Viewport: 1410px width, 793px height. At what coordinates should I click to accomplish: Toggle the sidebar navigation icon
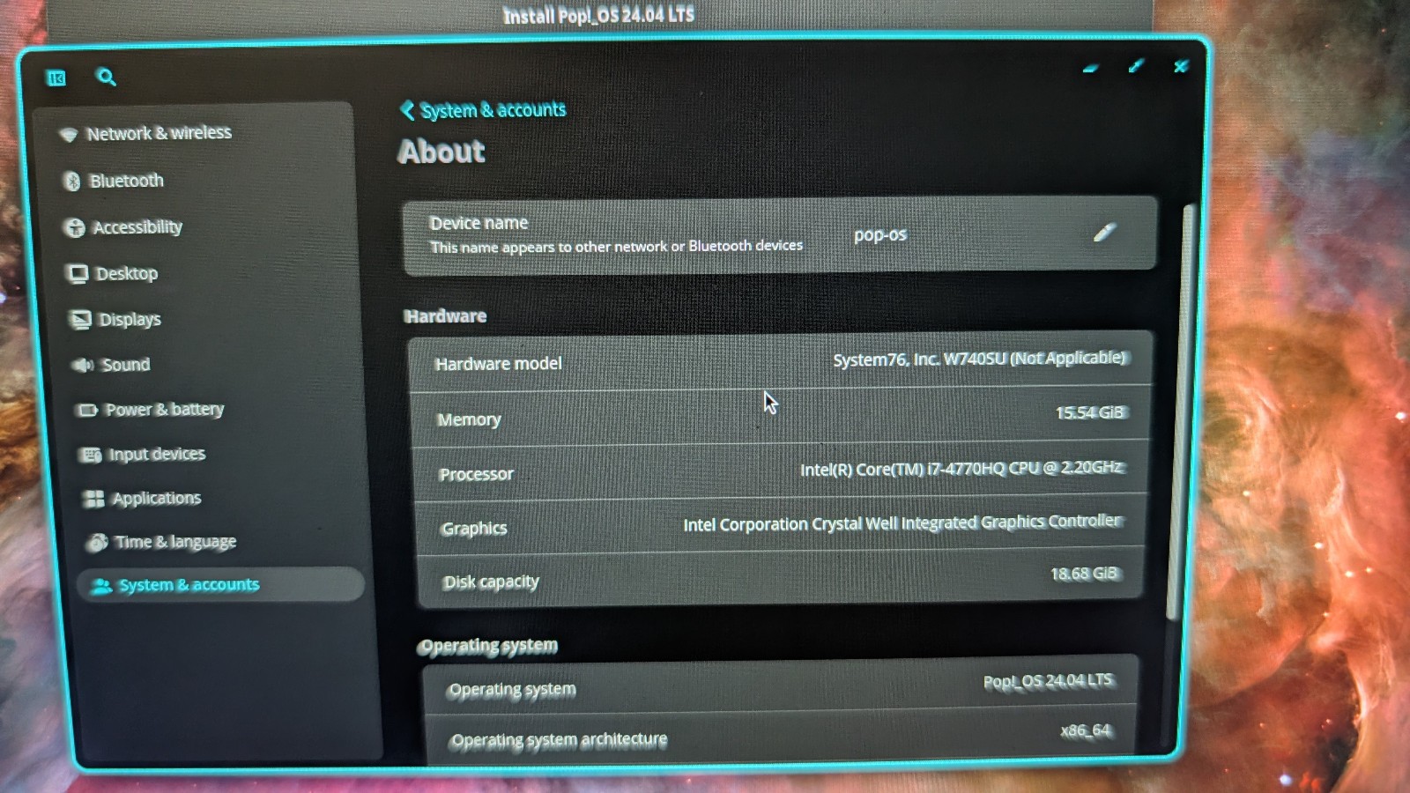[x=56, y=78]
